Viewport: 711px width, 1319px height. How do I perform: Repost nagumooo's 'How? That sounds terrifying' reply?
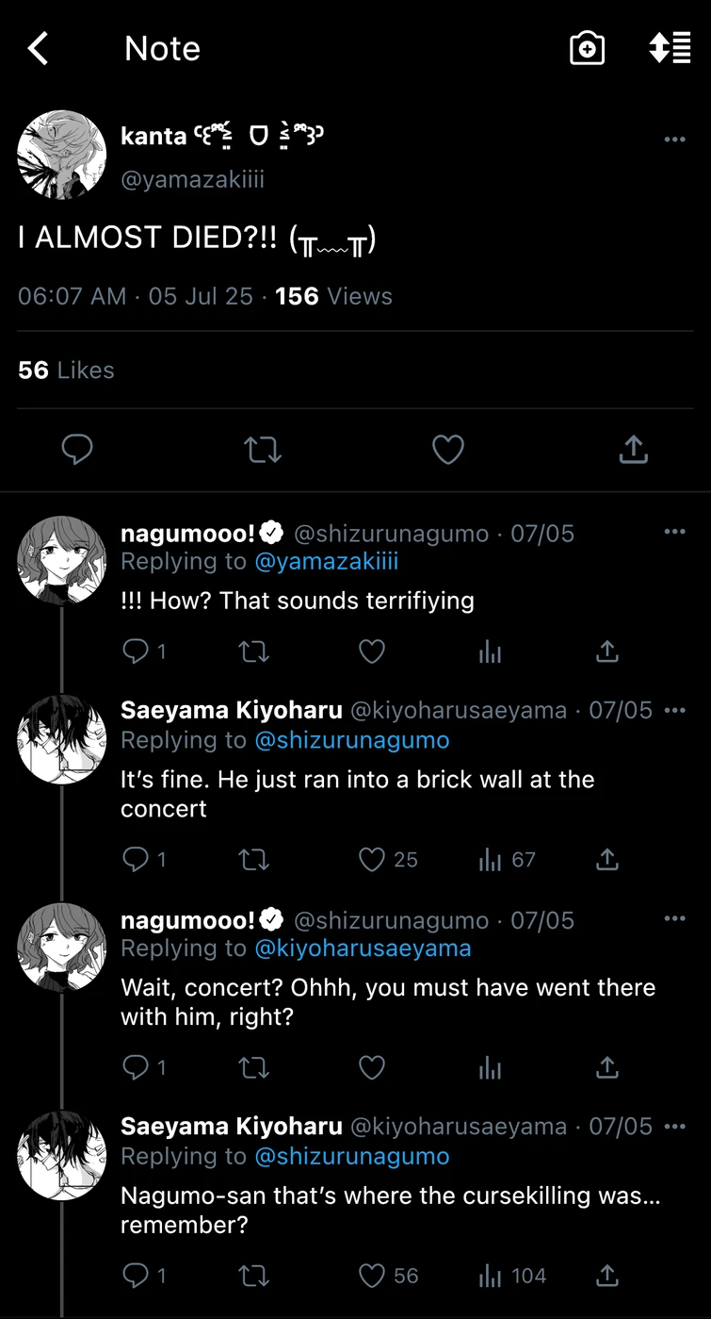pos(254,651)
